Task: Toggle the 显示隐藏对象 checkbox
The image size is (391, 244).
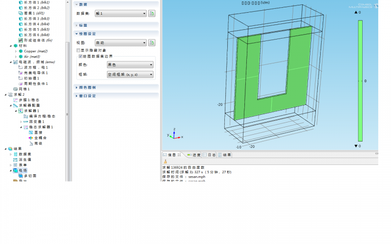Action: 78,50
